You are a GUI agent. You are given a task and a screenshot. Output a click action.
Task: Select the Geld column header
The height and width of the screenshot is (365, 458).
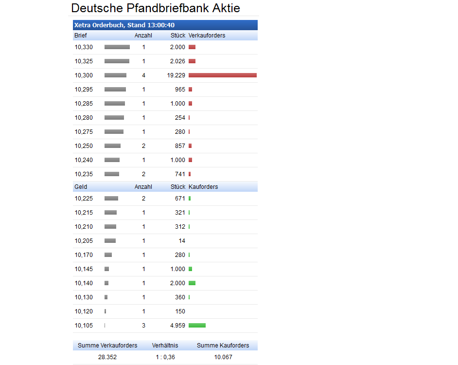81,187
